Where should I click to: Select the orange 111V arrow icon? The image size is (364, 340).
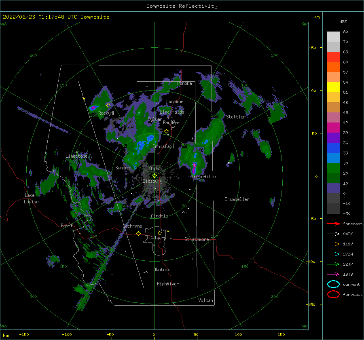coord(333,244)
